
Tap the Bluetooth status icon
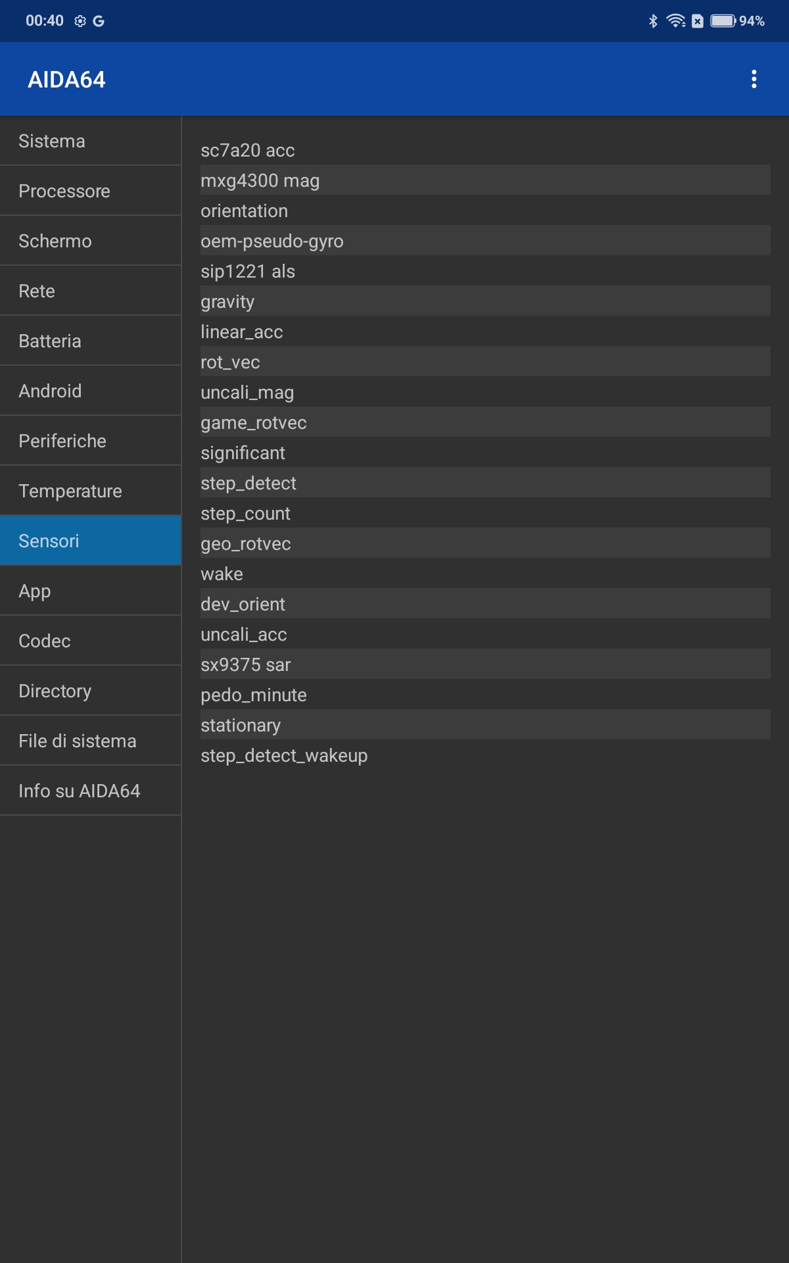[653, 21]
